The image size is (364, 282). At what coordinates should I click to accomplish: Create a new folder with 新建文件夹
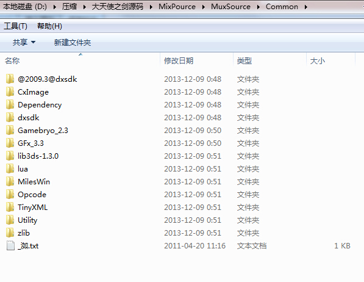pyautogui.click(x=73, y=42)
